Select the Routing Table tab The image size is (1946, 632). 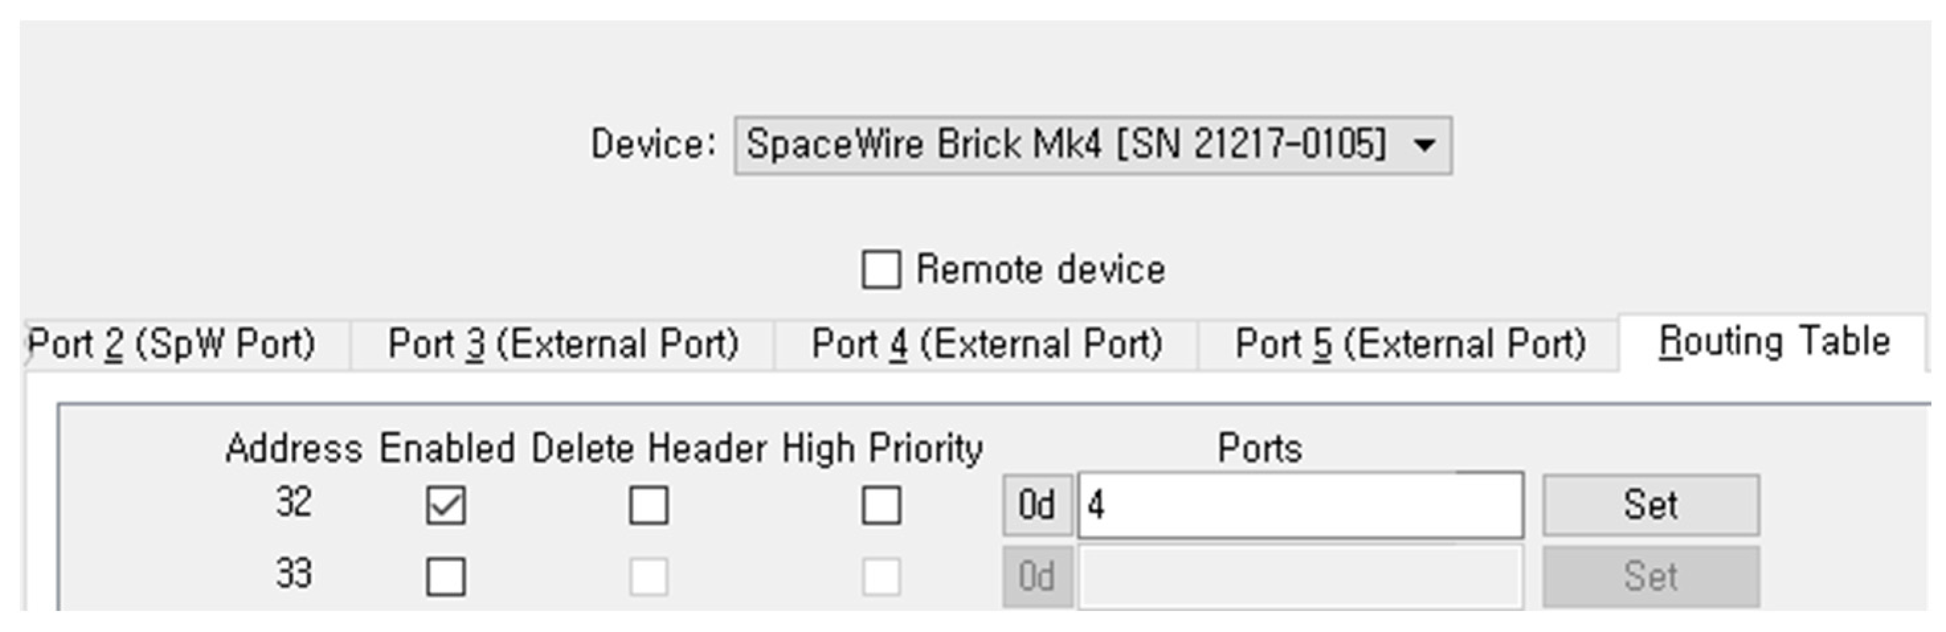coord(1774,341)
